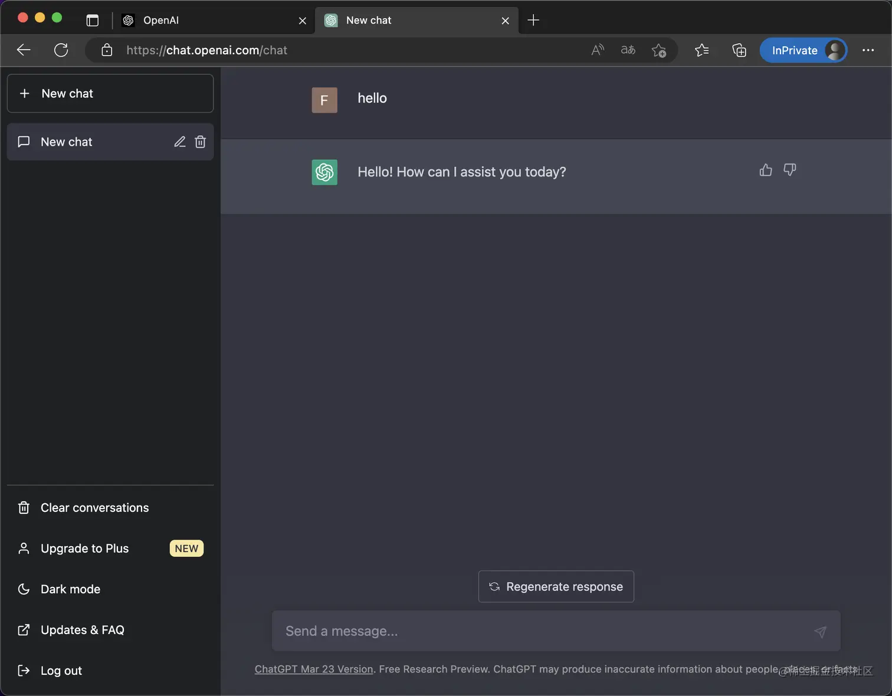Click the ChatGPT logo avatar
892x696 pixels.
point(324,172)
